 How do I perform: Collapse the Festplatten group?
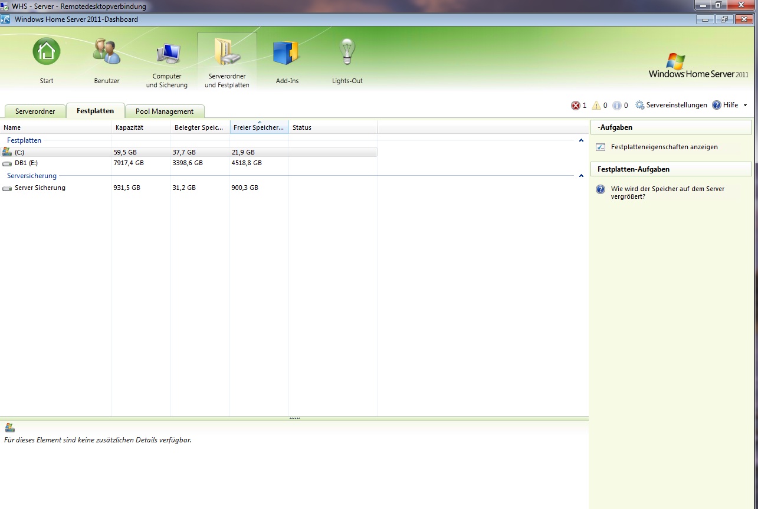click(x=581, y=140)
